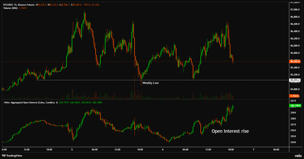Select the Weekly Low text annotation
This screenshot has height=159, width=304.
pyautogui.click(x=151, y=83)
